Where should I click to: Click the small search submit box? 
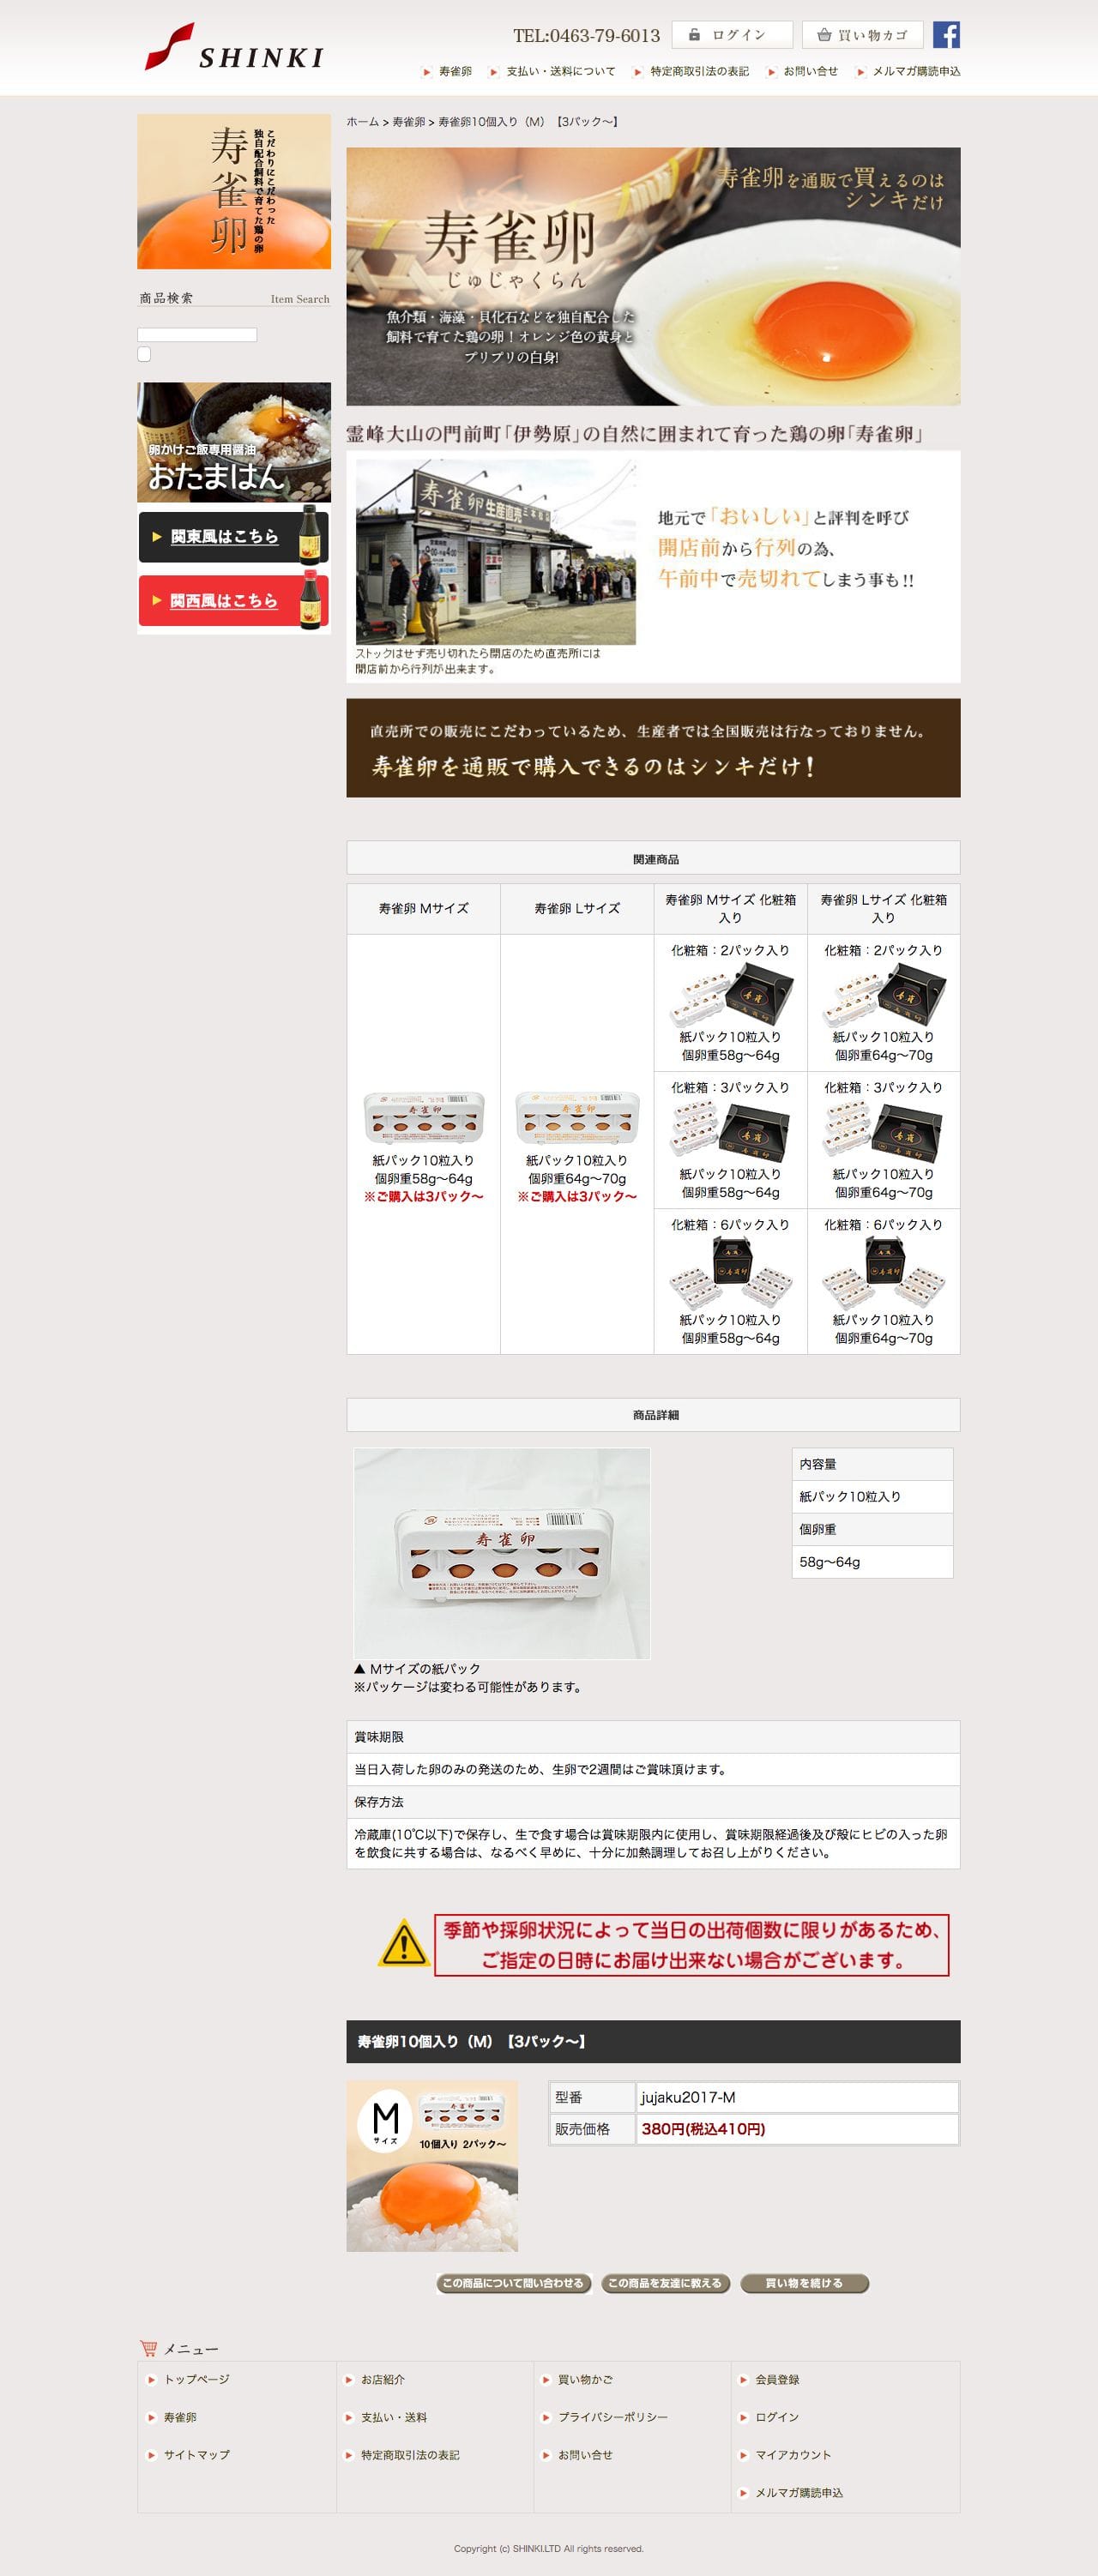[144, 354]
